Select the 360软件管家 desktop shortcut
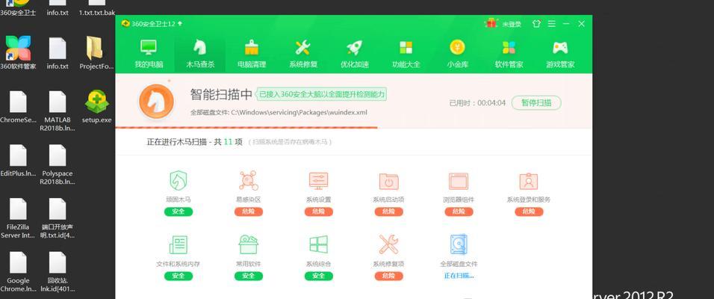This screenshot has width=714, height=299. click(18, 52)
